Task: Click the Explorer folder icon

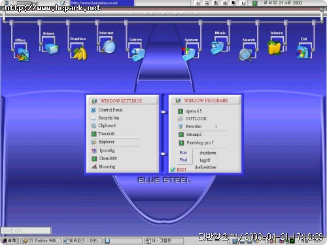Action: 94,142
